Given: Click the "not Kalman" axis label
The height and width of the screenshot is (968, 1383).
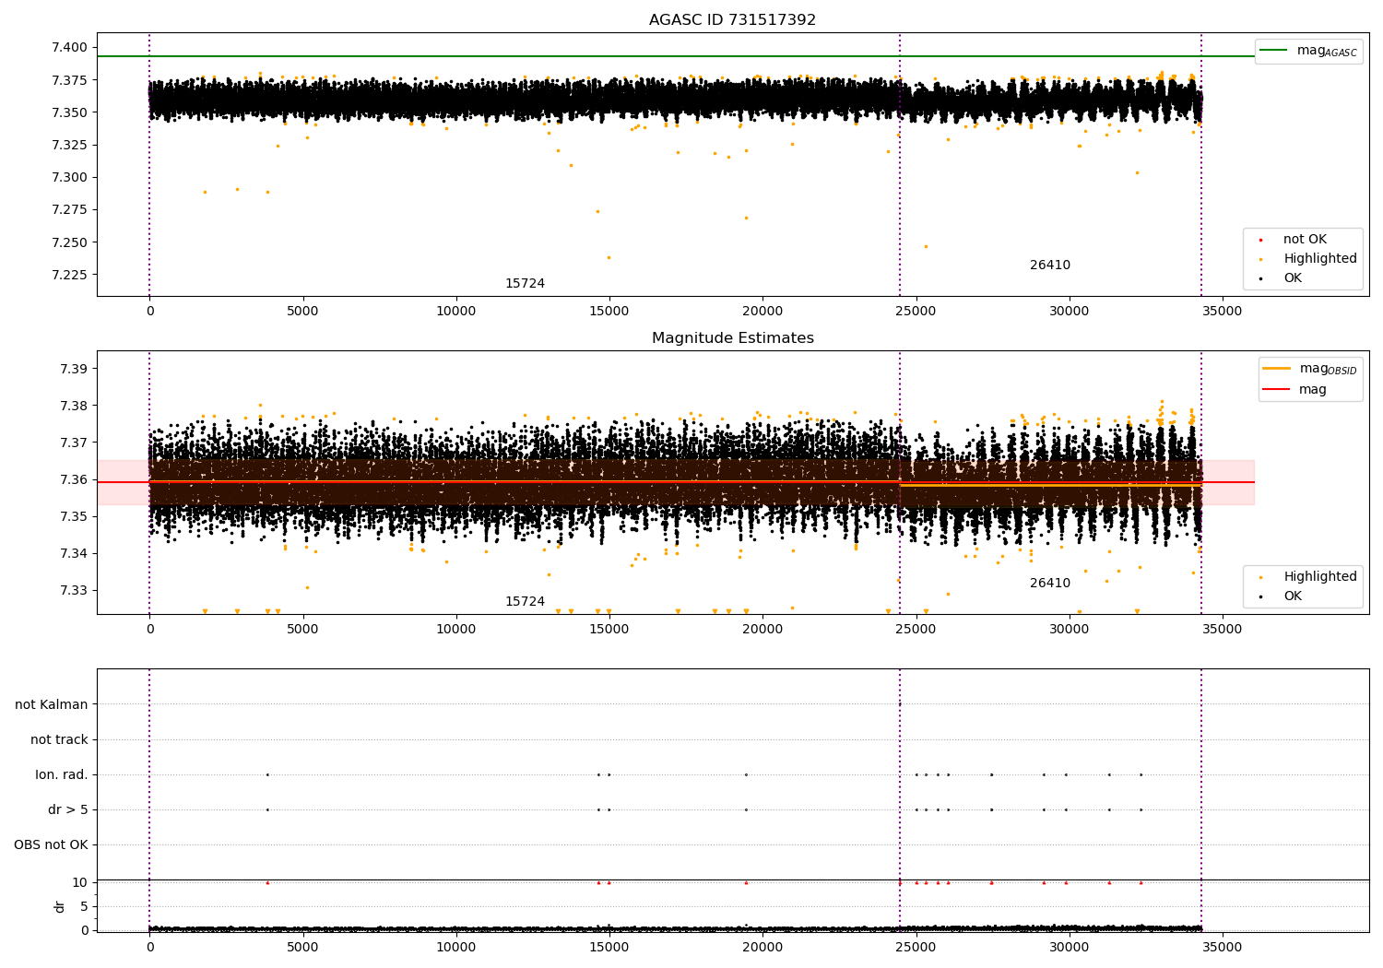Looking at the screenshot, I should coord(52,704).
